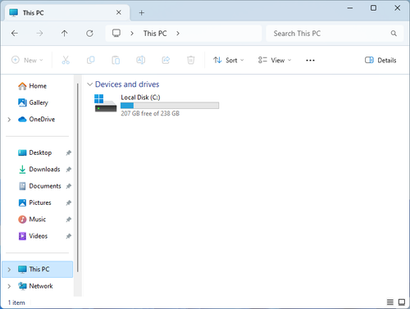
Task: Expand the This PC tree node
Action: [x=9, y=270]
